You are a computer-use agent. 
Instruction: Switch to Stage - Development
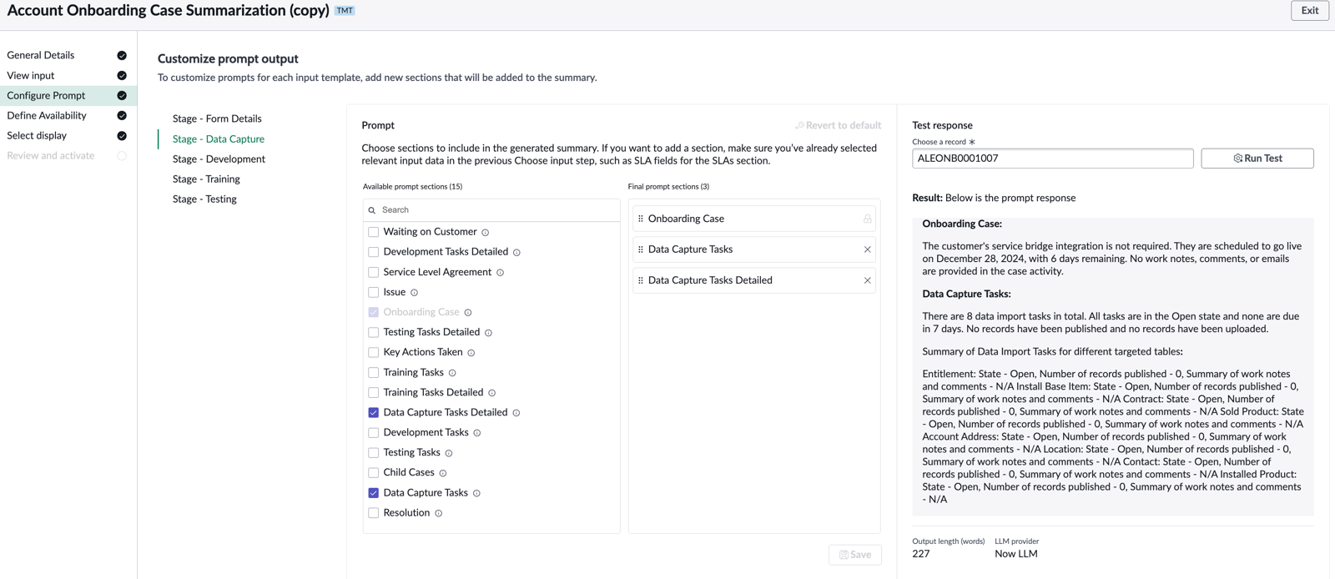pos(219,159)
